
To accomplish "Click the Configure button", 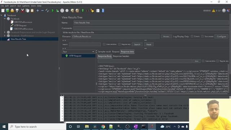I will point(221,36).
